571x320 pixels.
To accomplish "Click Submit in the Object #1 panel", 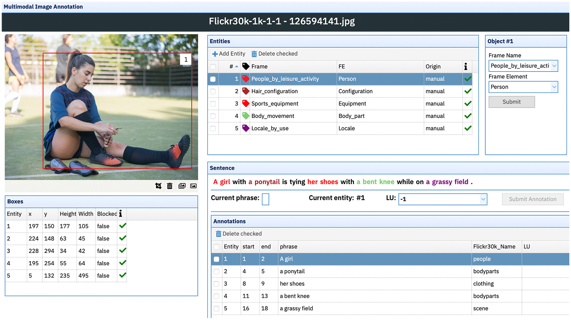I will (x=511, y=102).
